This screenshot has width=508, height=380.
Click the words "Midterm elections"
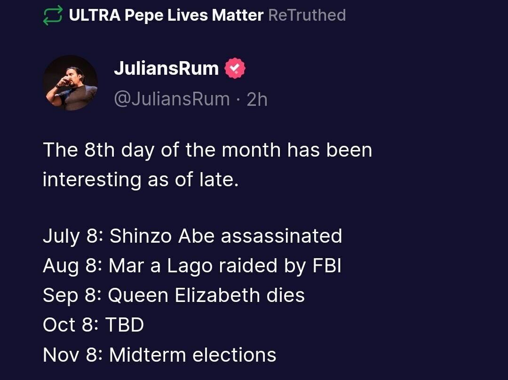pos(193,355)
